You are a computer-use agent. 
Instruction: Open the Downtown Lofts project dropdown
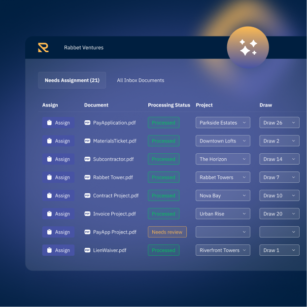coord(223,141)
